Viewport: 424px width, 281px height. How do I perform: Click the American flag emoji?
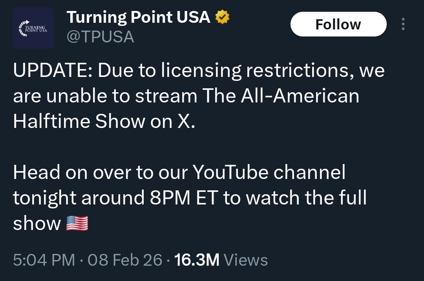click(77, 223)
